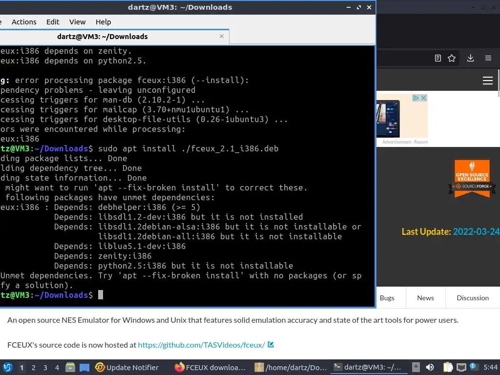Click the Open Source Excellence SourceForge badge

472,179
